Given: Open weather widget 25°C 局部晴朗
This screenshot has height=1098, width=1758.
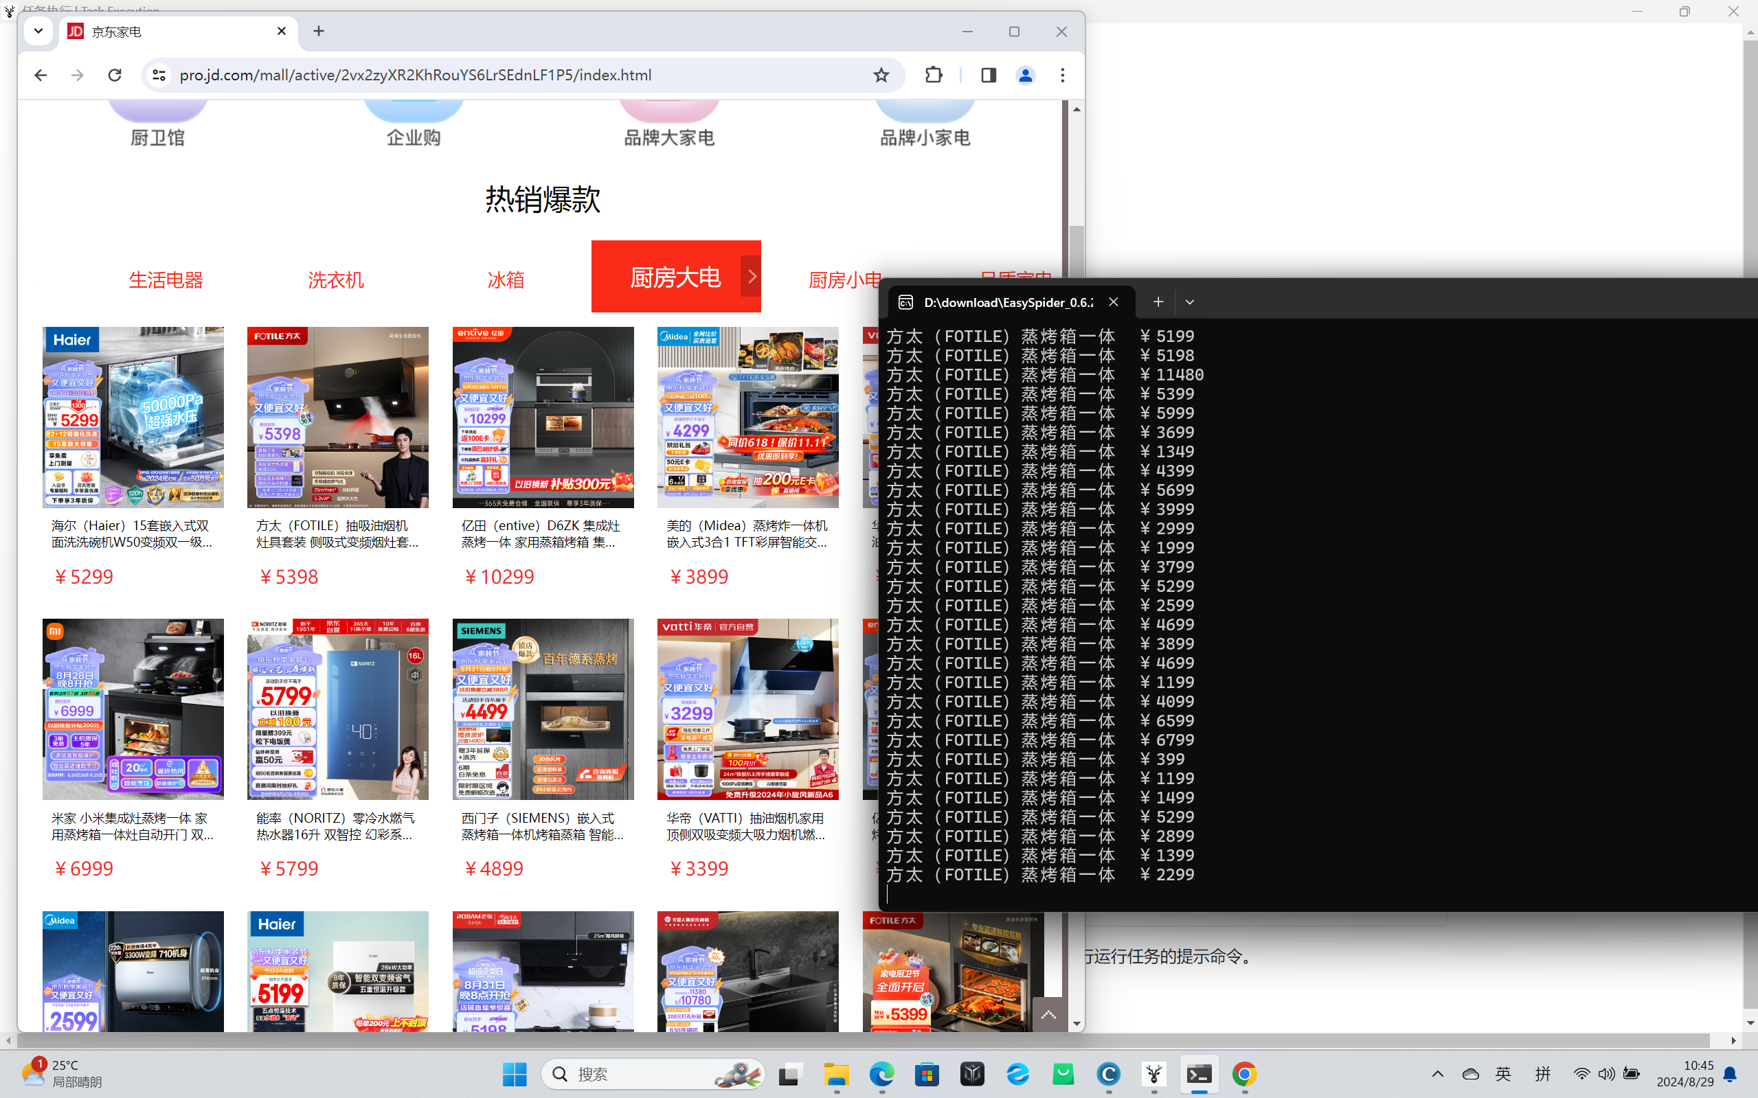Looking at the screenshot, I should click(x=63, y=1074).
